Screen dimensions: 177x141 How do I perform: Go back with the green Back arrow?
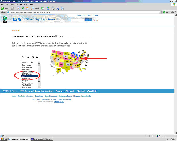tap(4, 8)
